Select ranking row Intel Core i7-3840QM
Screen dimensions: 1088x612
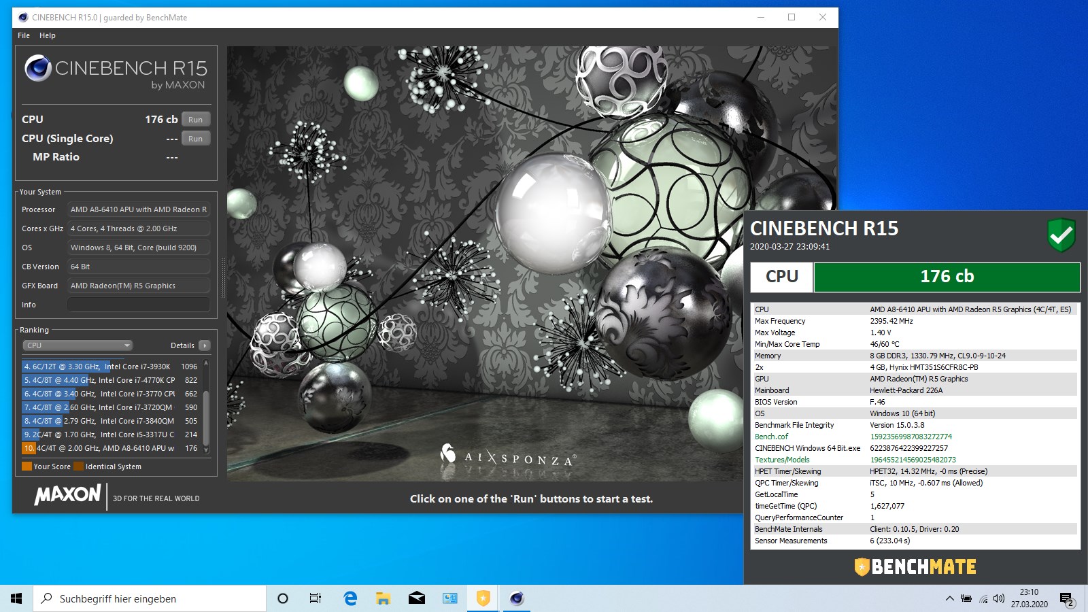point(111,421)
